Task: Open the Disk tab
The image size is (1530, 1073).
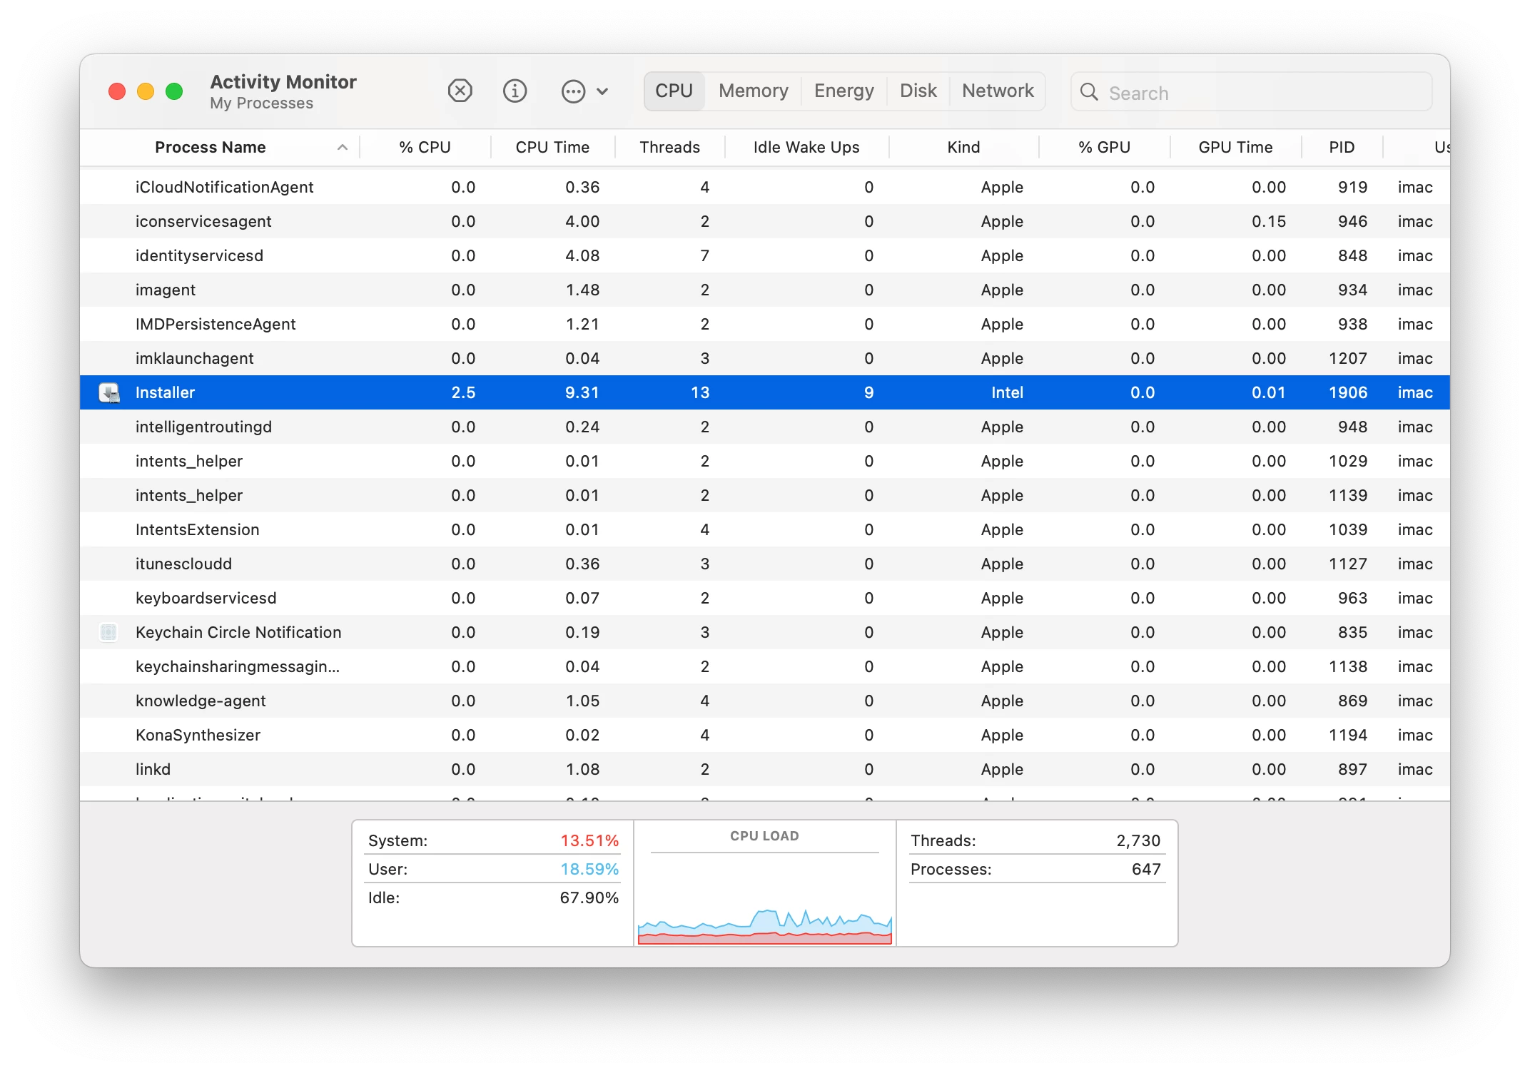Action: (918, 91)
